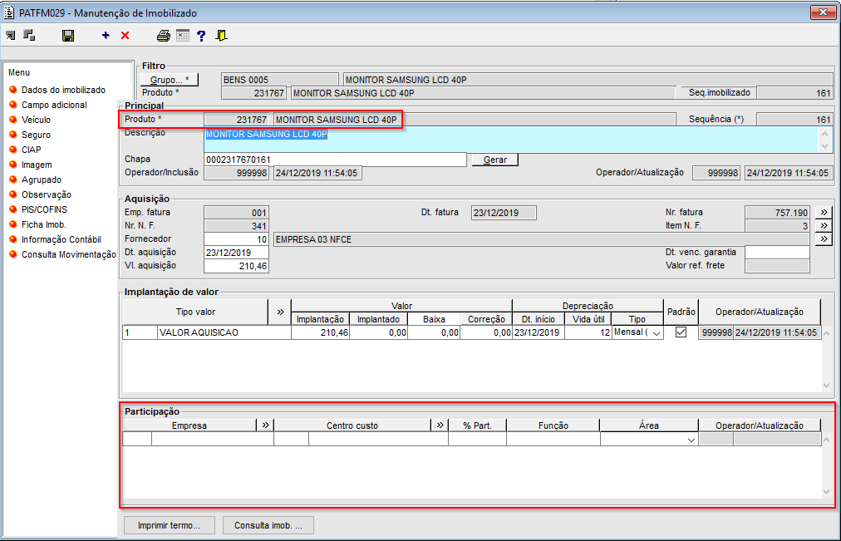841x541 pixels.
Task: Click the Imprimir termo button
Action: (x=170, y=525)
